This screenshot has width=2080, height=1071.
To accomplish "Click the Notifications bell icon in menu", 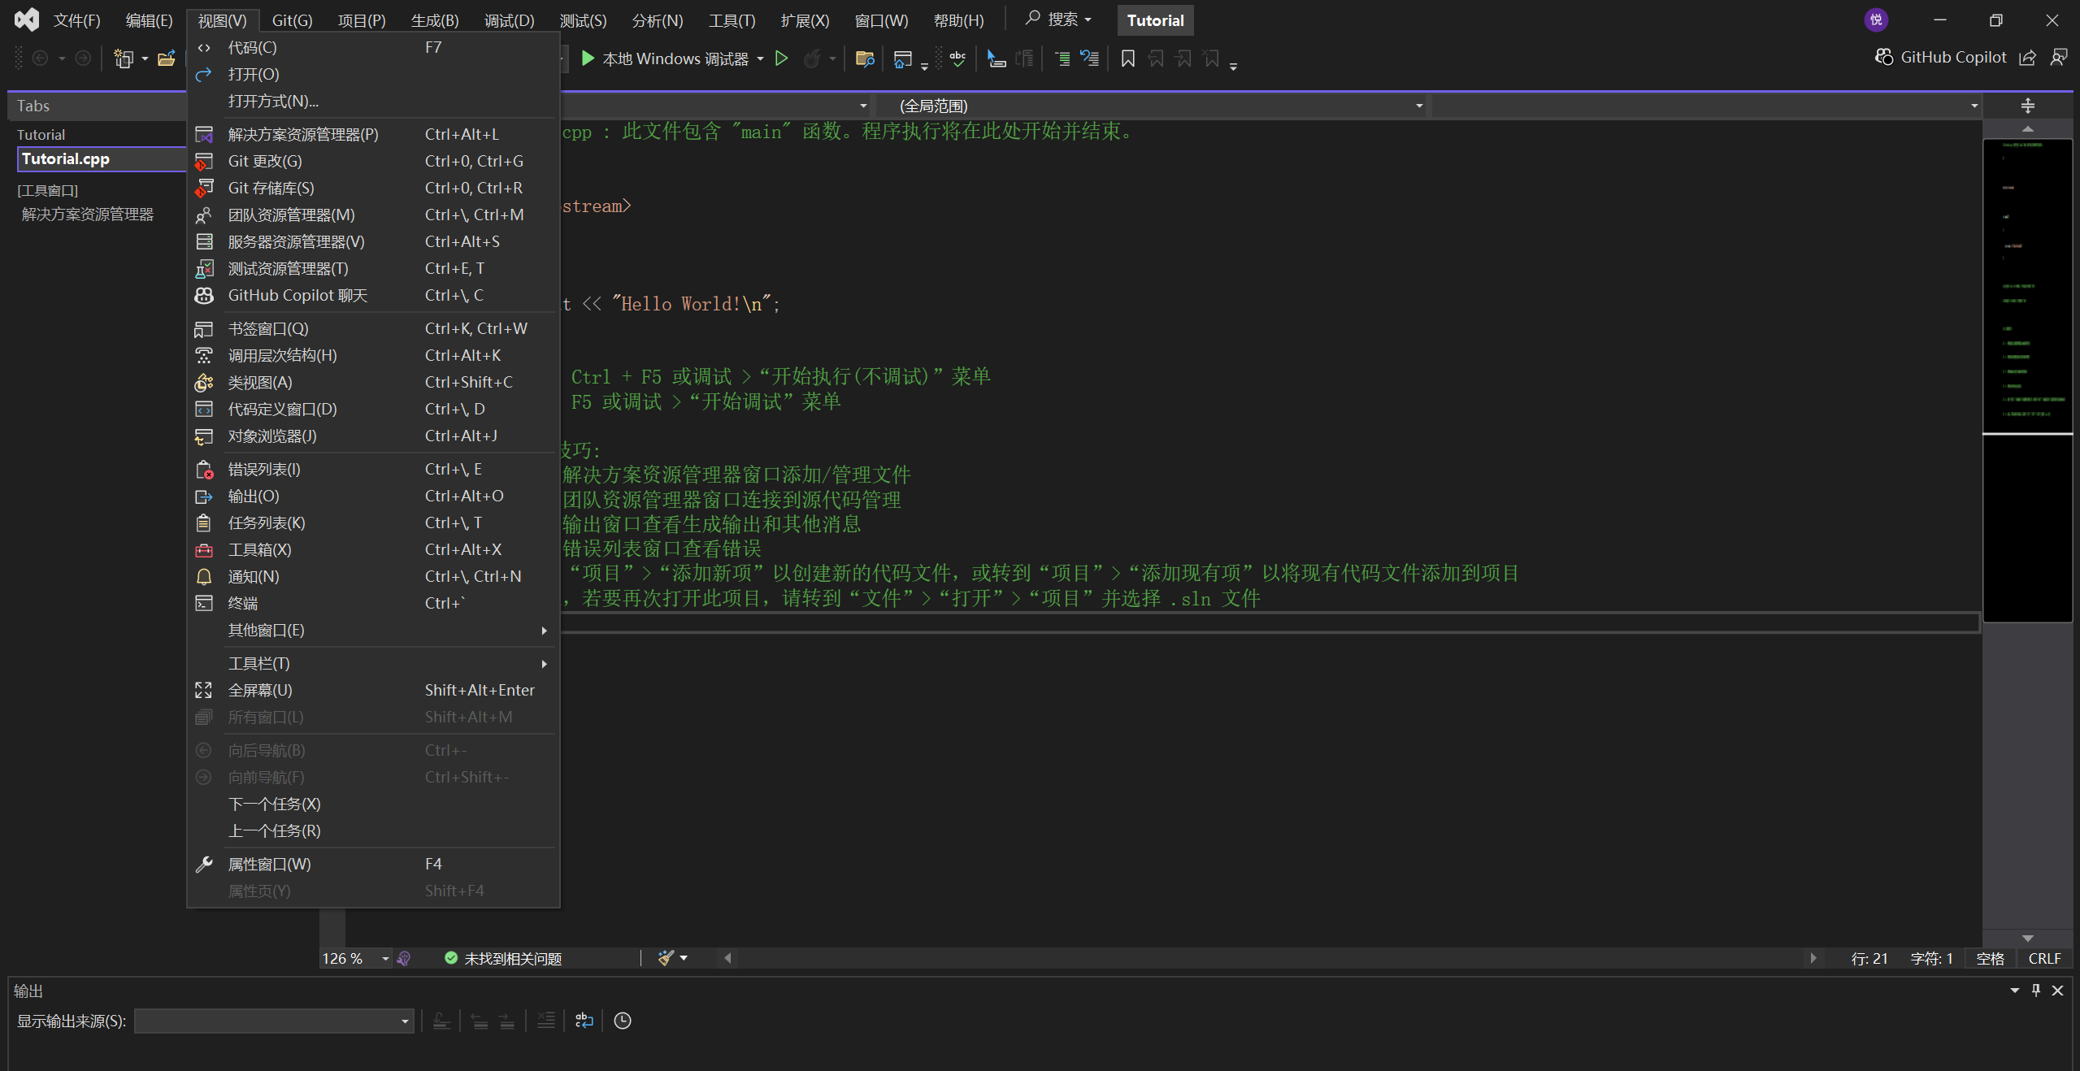I will click(204, 576).
